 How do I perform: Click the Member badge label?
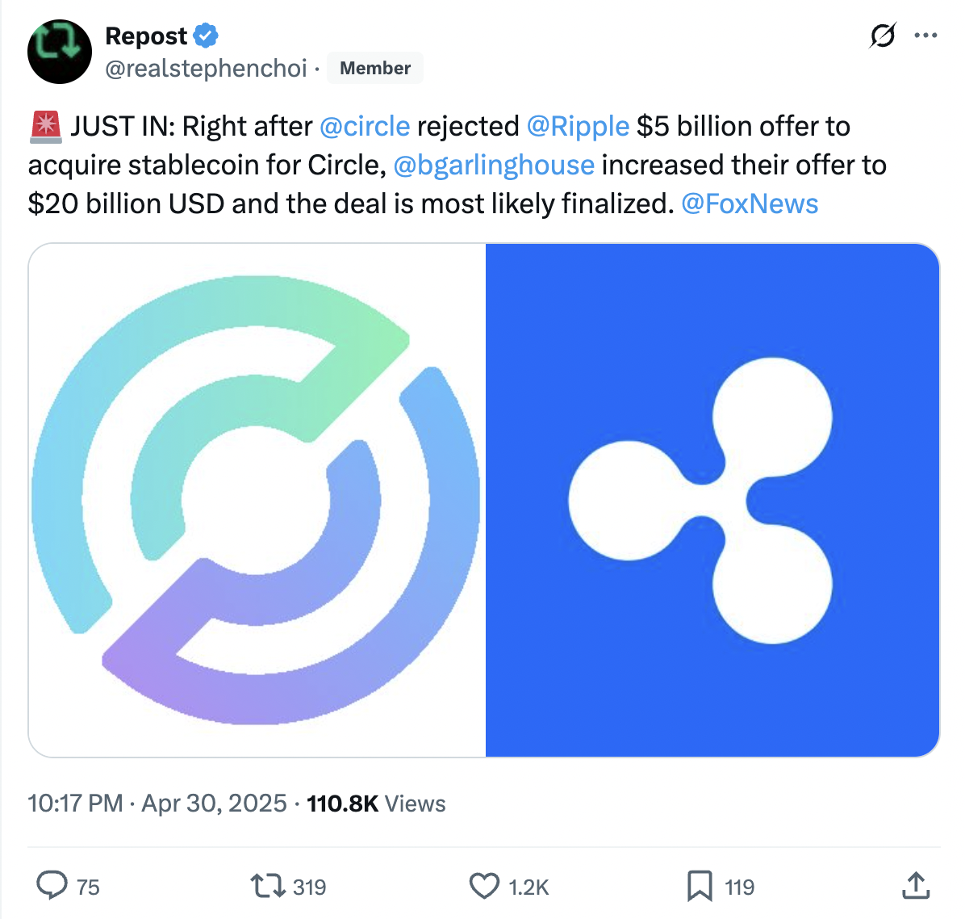[x=375, y=69]
